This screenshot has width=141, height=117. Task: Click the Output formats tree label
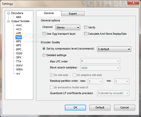click(x=20, y=21)
